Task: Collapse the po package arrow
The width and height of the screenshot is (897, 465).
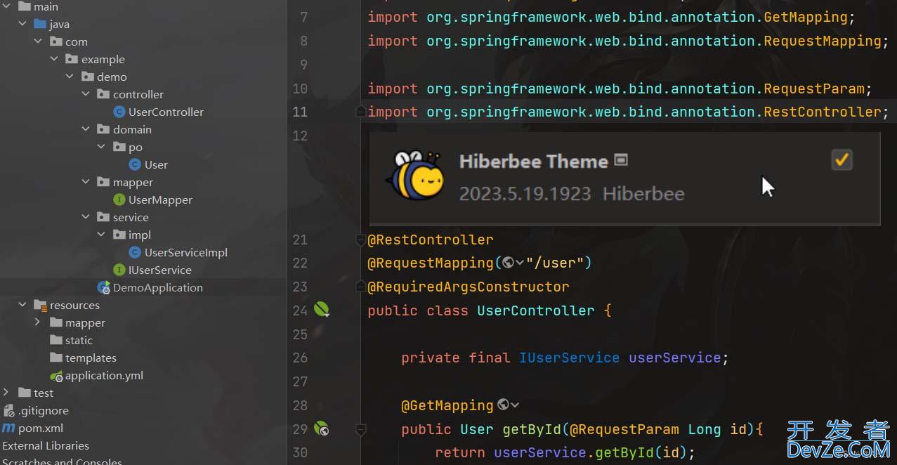Action: 101,147
